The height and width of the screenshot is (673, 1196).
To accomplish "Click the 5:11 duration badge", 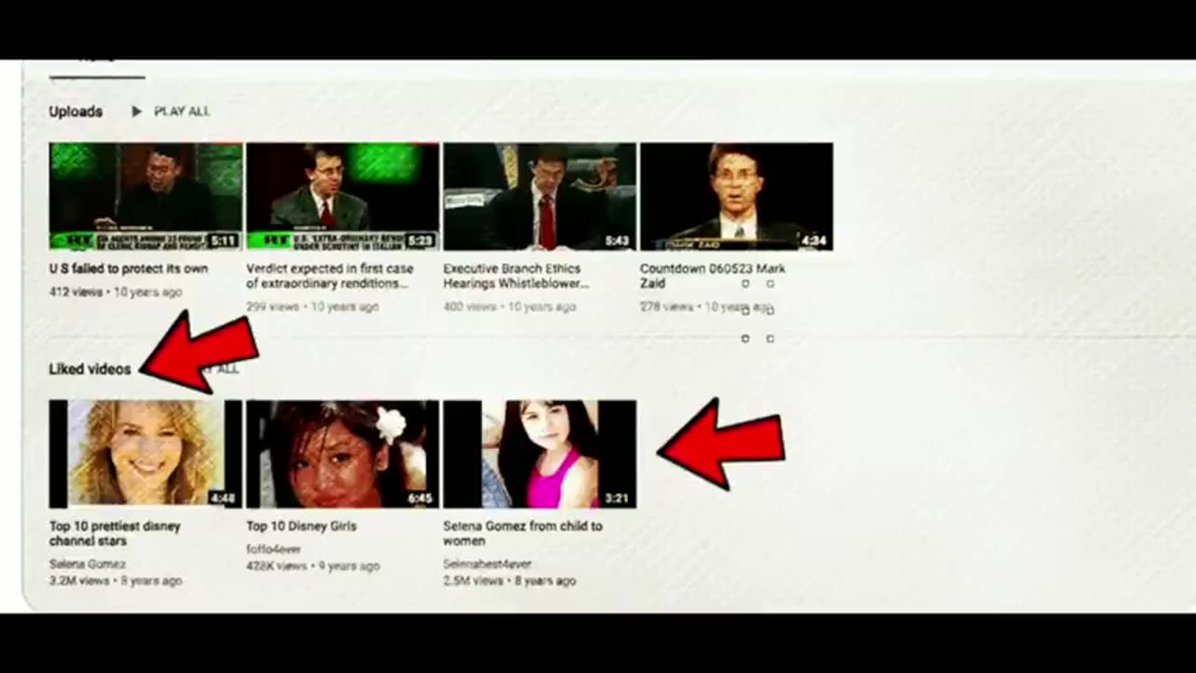I will click(223, 241).
